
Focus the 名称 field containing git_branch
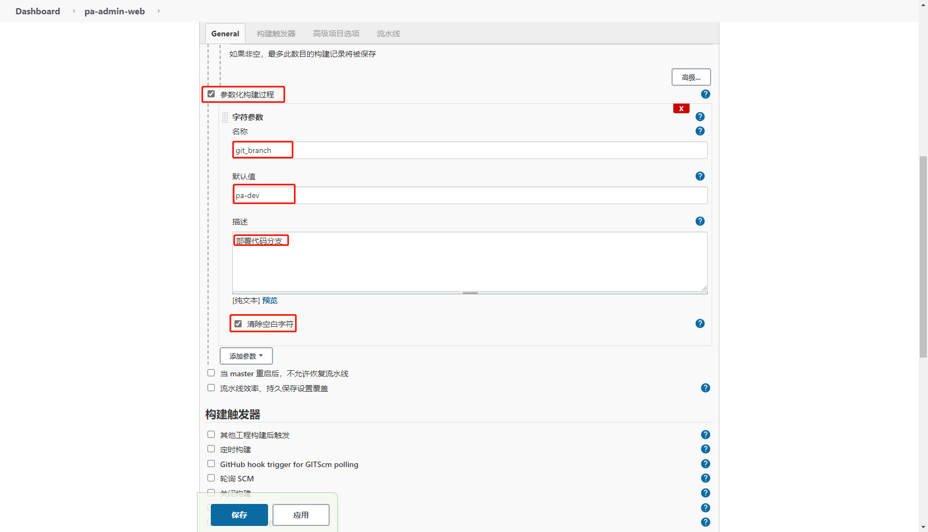[470, 150]
